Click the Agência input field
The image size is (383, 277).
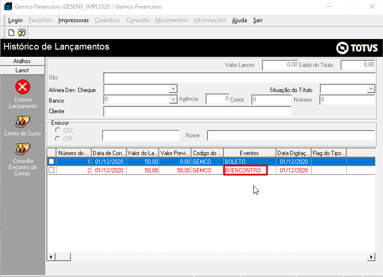tap(218, 99)
